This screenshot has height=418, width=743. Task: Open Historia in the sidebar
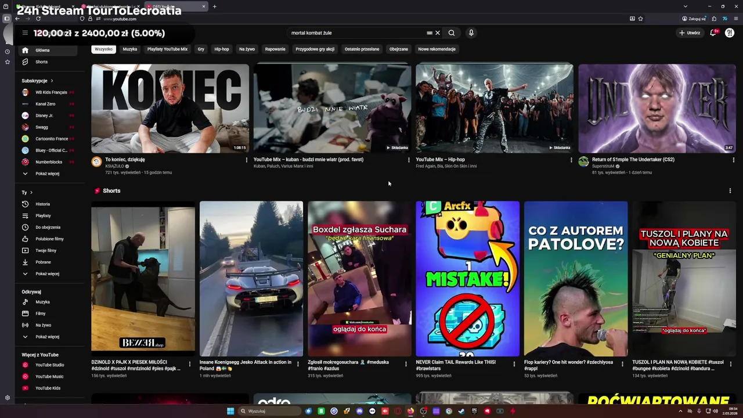click(46, 204)
